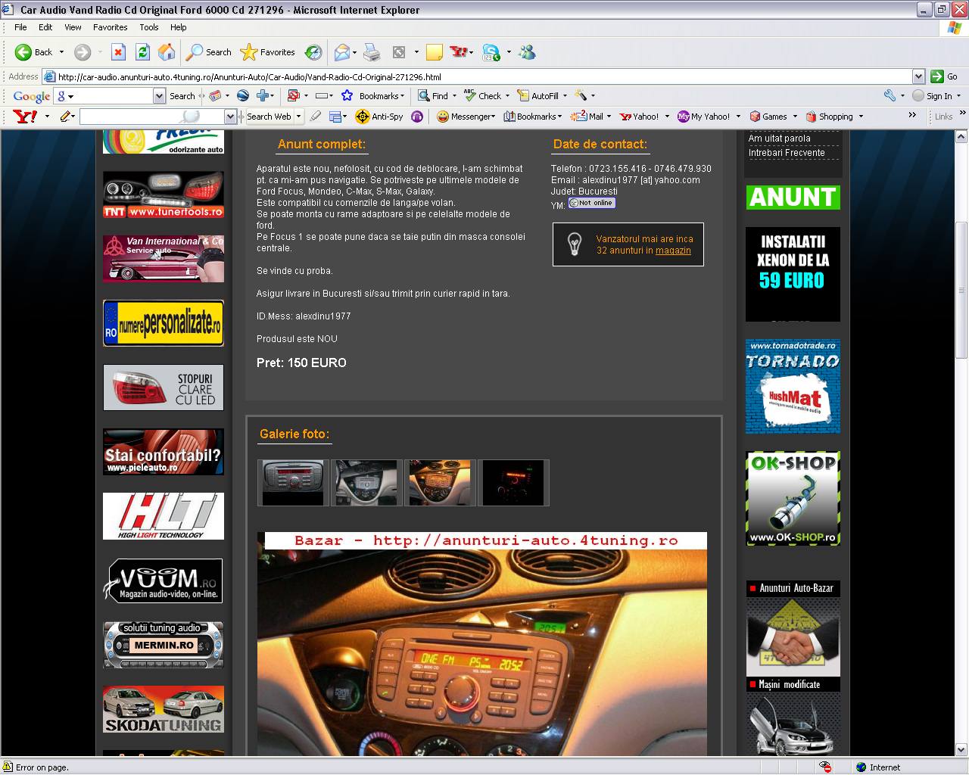Click the Google toolbar wrench settings icon
Image resolution: width=969 pixels, height=775 pixels.
[890, 96]
